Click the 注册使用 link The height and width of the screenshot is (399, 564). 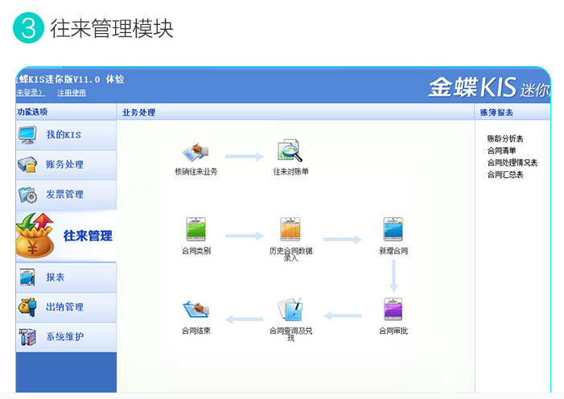click(71, 93)
